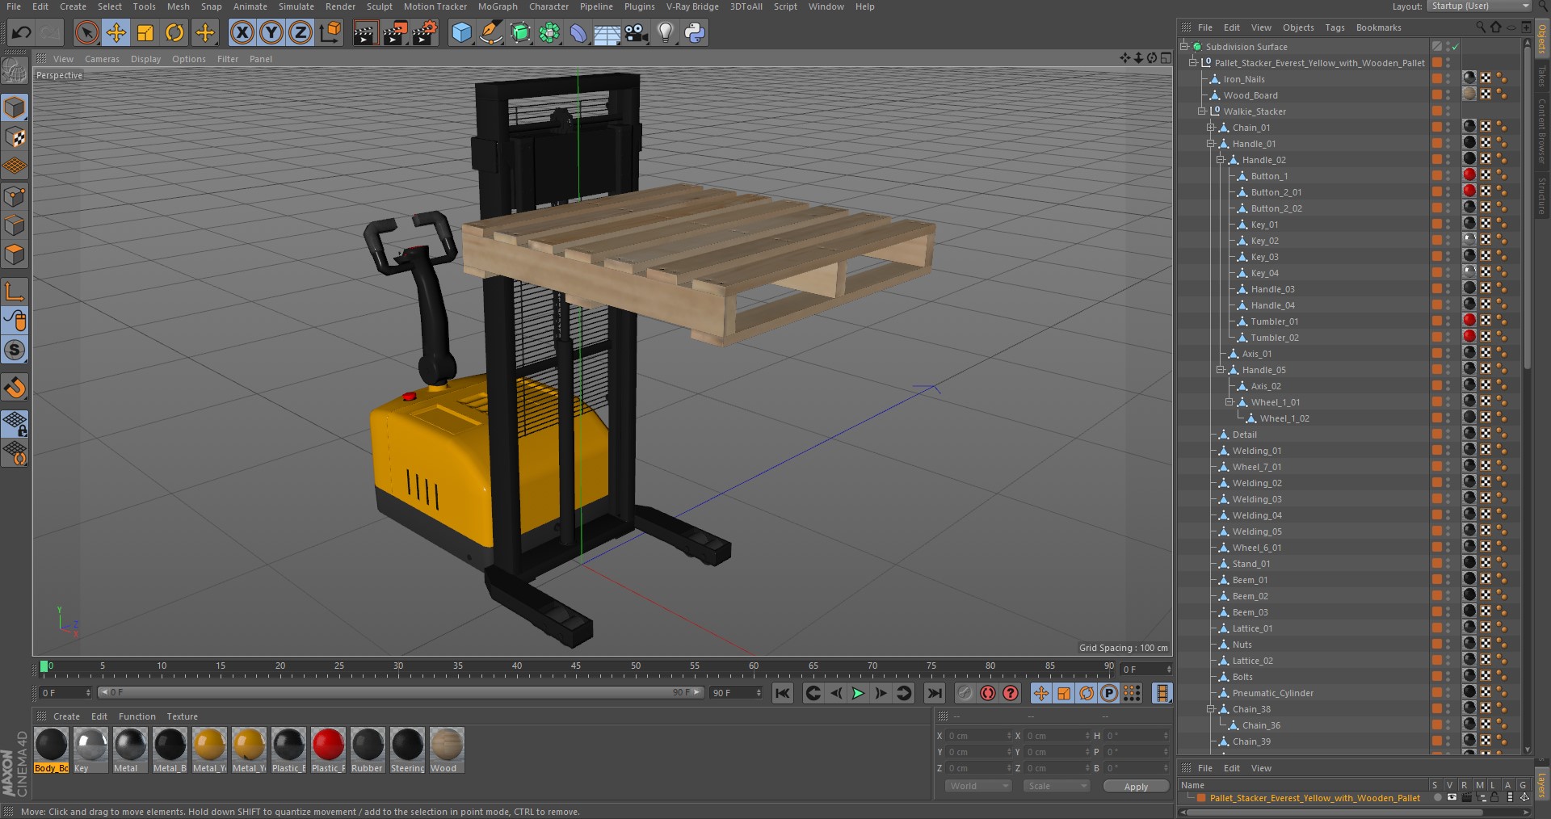Collapse Handle_05 tree node
This screenshot has height=819, width=1551.
1221,370
